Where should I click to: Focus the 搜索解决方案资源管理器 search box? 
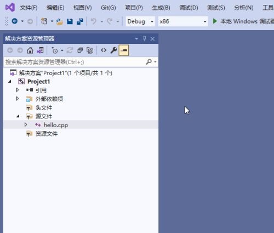click(75, 62)
